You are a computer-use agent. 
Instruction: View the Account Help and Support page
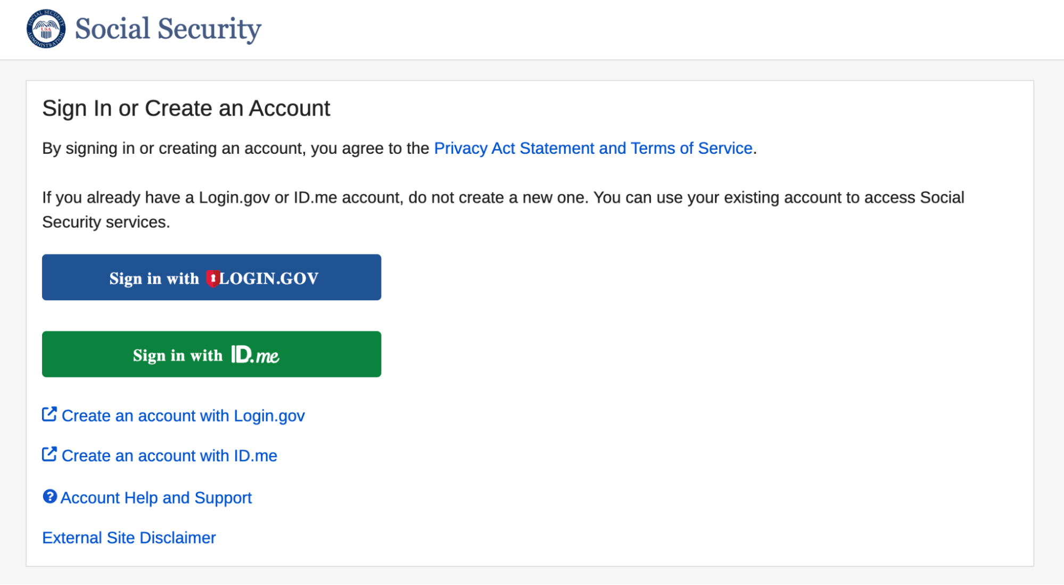tap(156, 498)
